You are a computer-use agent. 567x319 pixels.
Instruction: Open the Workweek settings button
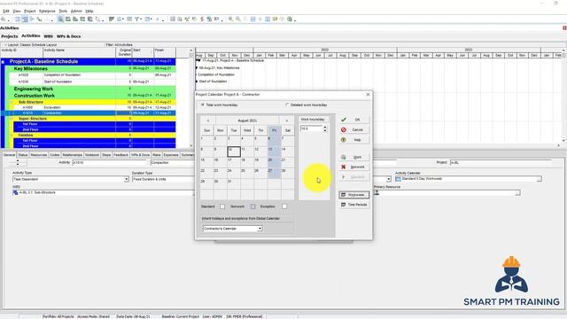(354, 195)
